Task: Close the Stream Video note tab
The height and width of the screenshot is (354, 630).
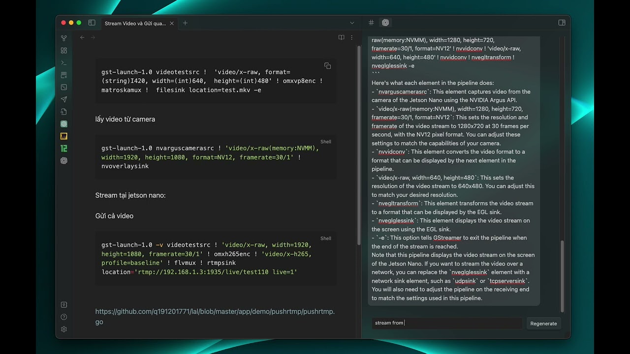Action: click(x=172, y=23)
